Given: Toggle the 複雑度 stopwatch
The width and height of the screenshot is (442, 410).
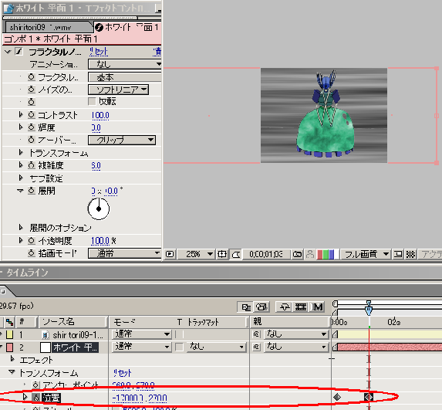Looking at the screenshot, I should pyautogui.click(x=32, y=165).
